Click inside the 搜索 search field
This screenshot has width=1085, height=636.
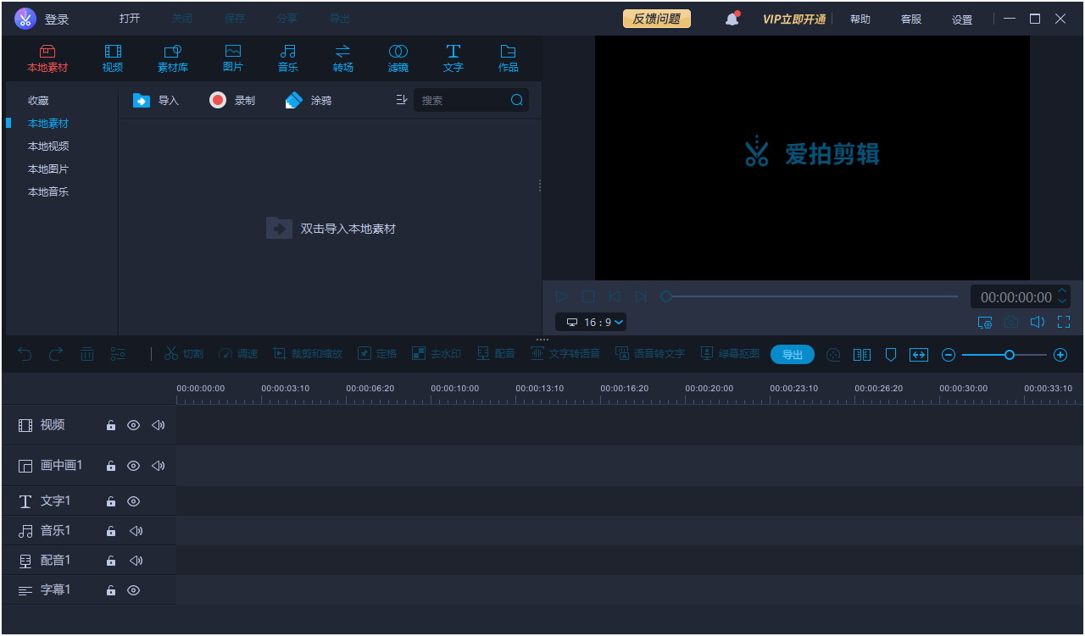click(466, 99)
